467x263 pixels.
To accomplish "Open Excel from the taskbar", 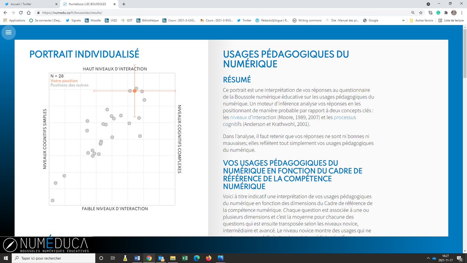I will click(185, 258).
